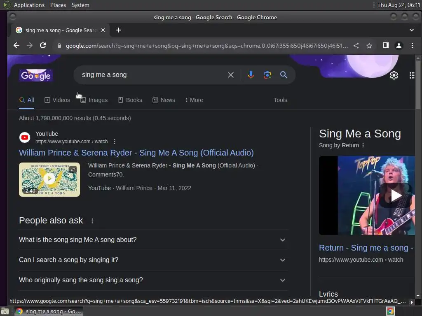Open search Tools

[280, 100]
